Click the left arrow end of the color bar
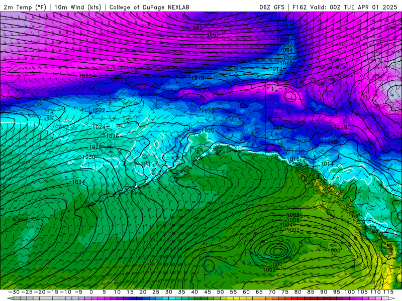 coord(10,298)
